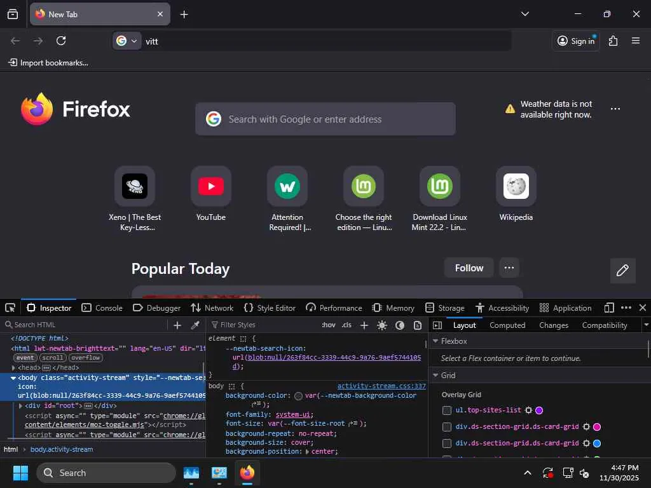Open the Extensions puzzle icon

click(x=613, y=41)
